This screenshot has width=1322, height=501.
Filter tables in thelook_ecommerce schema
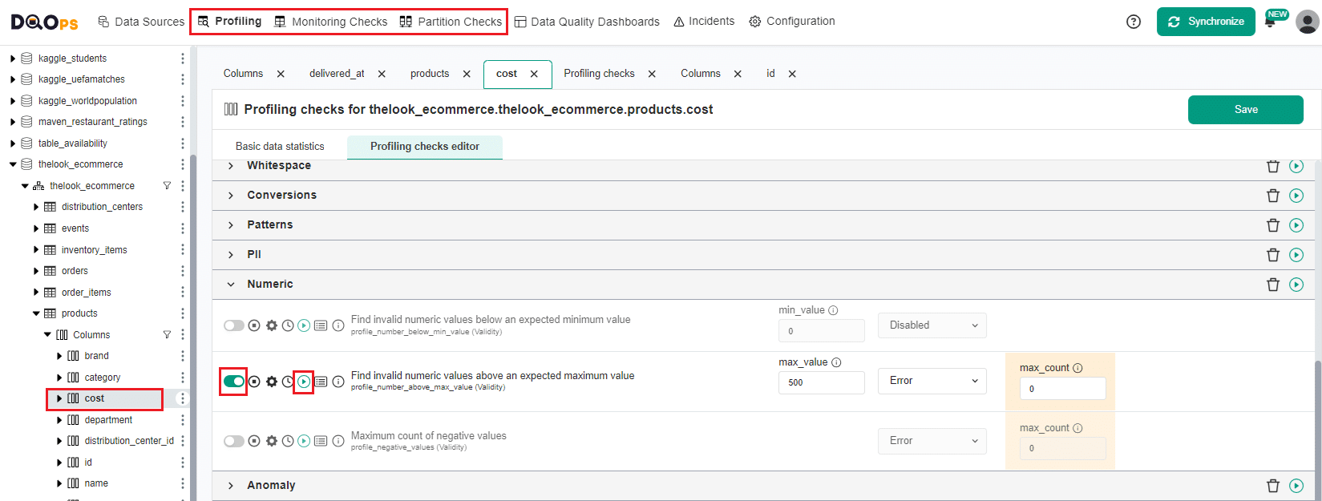(167, 186)
